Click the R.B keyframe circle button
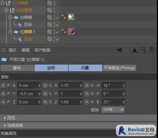The image size is (158, 138). pyautogui.click(x=87, y=102)
